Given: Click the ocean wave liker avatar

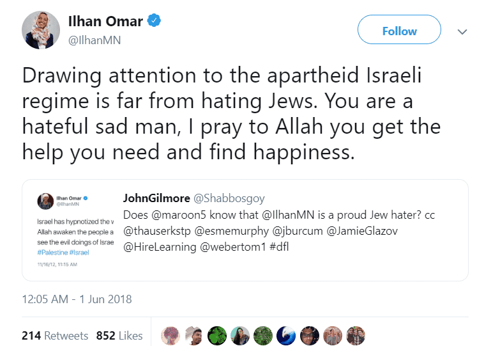Looking at the screenshot, I should 285,336.
